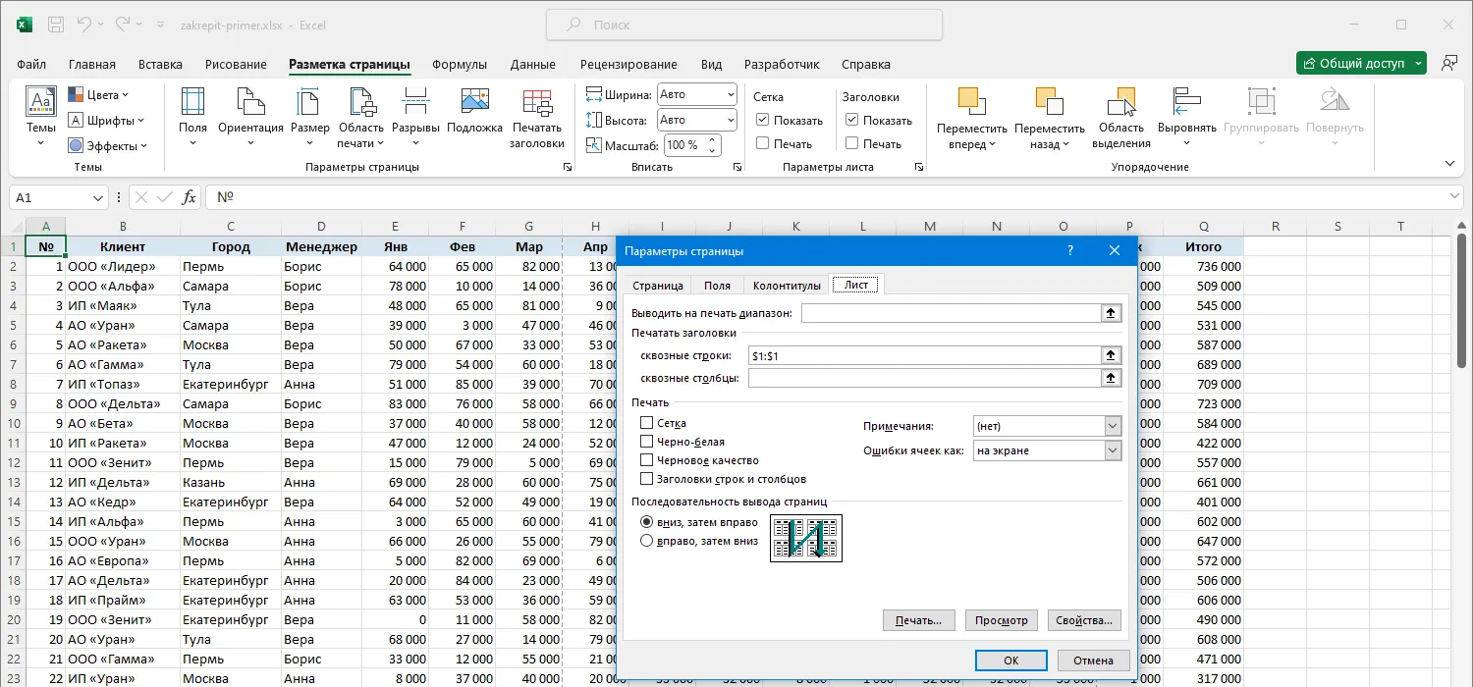Click the Свойства... button
Image resolution: width=1473 pixels, height=687 pixels.
tap(1084, 620)
